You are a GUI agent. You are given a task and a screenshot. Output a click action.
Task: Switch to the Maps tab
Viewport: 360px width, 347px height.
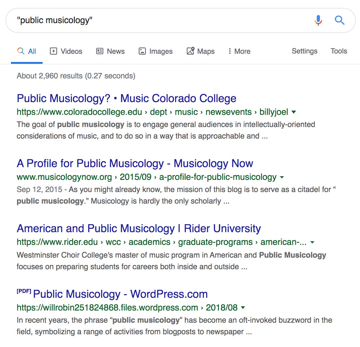pos(200,51)
